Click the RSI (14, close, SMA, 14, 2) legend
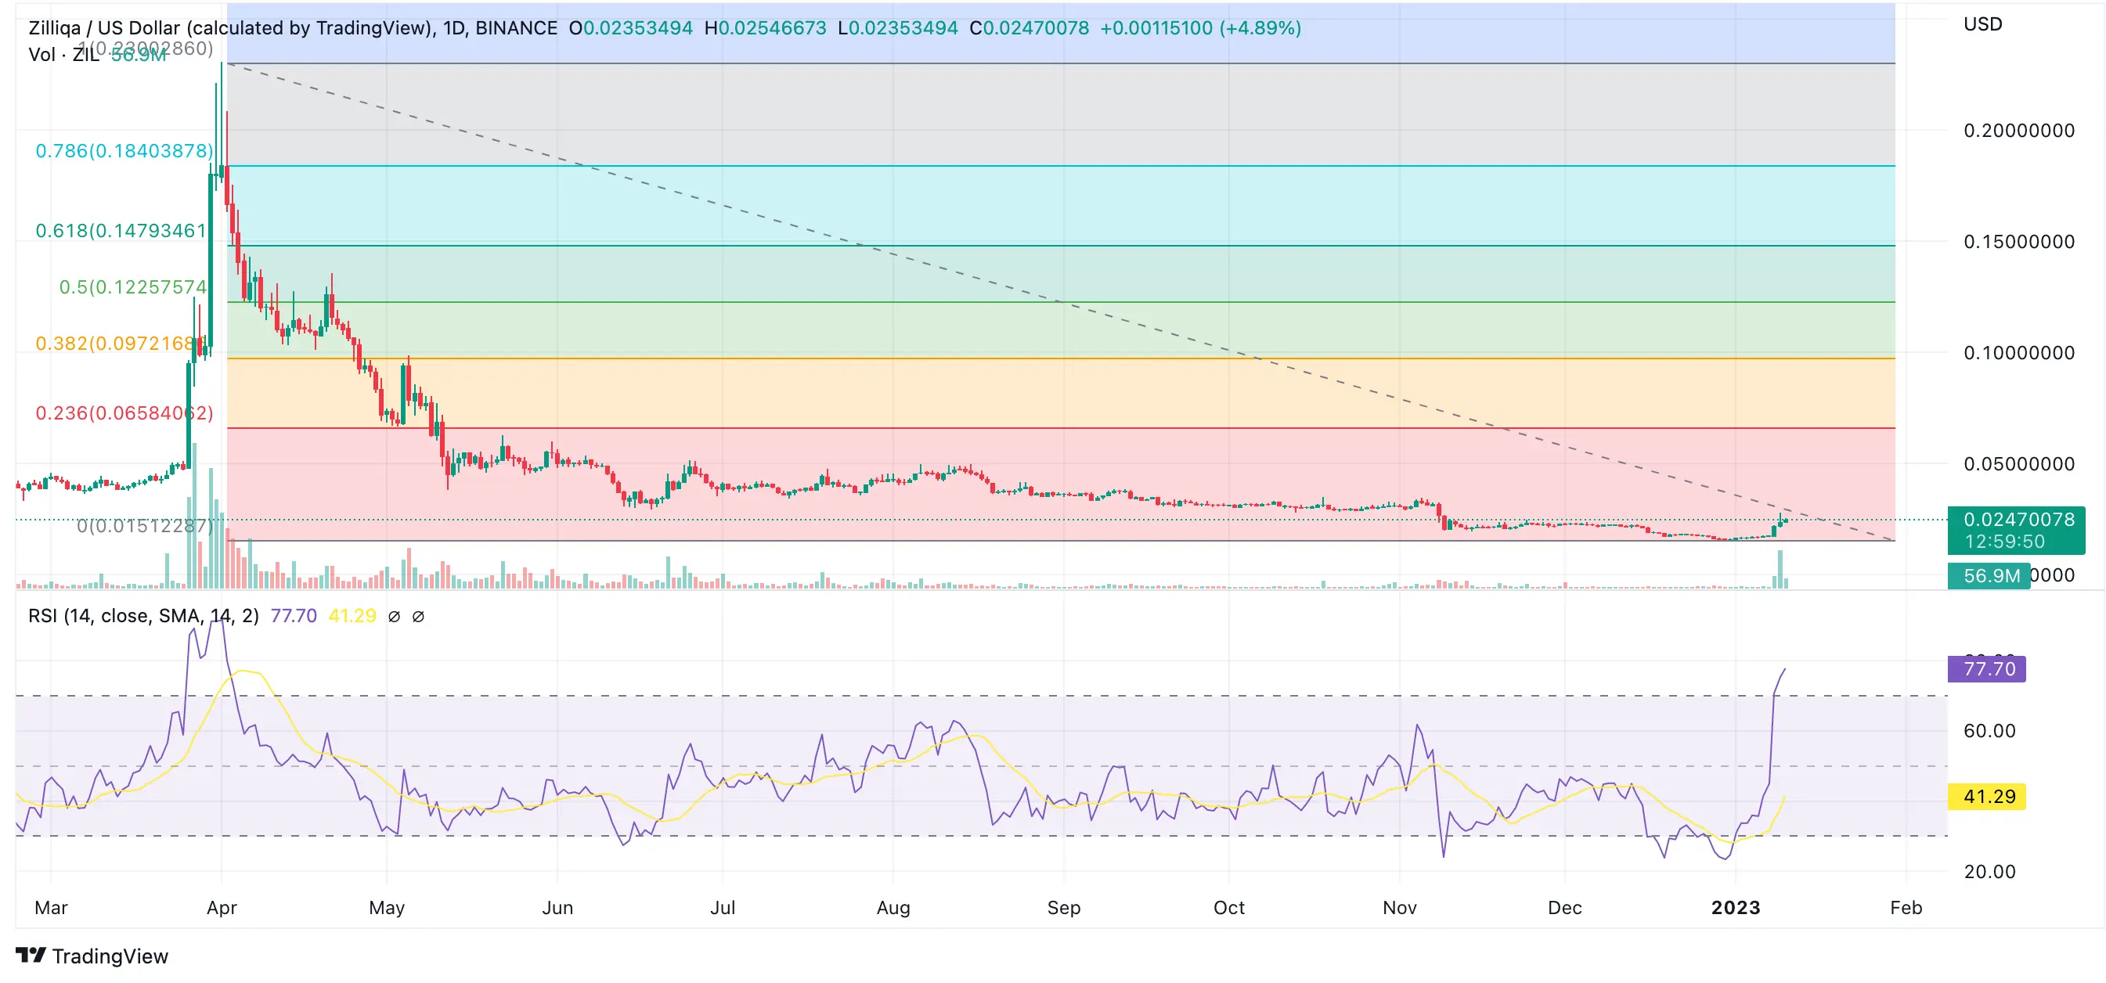 coord(143,615)
